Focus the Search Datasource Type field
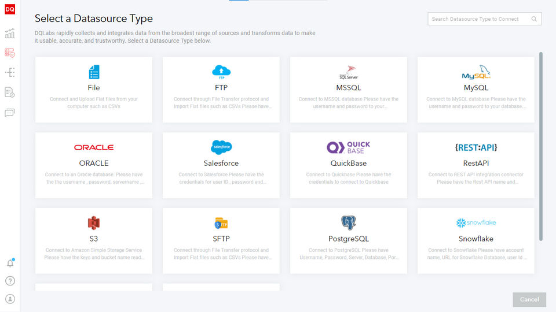The height and width of the screenshot is (312, 556). click(x=480, y=19)
